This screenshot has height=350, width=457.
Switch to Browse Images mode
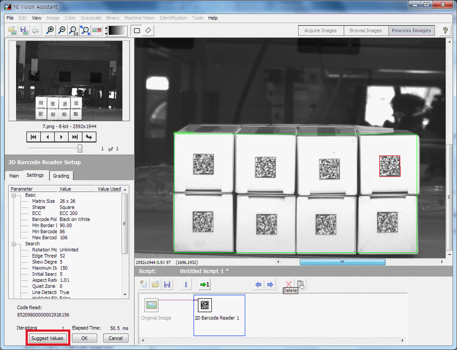click(x=366, y=31)
